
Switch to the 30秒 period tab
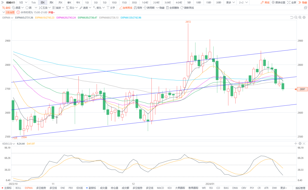point(218,3)
